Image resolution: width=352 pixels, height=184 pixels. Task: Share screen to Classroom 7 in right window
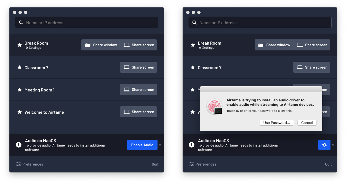pos(312,67)
